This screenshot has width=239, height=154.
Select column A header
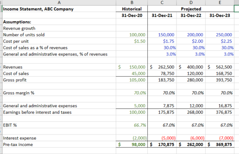[59, 2]
